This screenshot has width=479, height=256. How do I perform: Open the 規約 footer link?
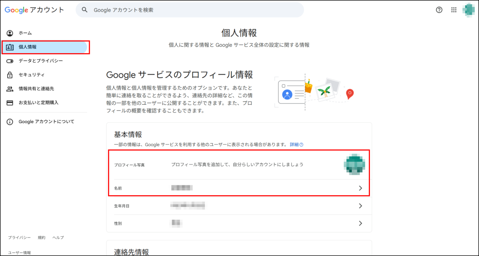42,238
